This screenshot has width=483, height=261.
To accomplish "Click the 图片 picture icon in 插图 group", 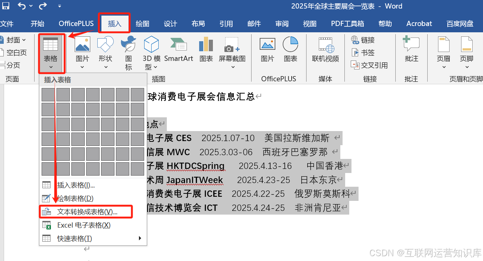I will (82, 45).
